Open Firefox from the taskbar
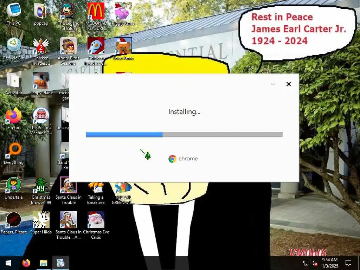This screenshot has width=360, height=270. [26, 263]
